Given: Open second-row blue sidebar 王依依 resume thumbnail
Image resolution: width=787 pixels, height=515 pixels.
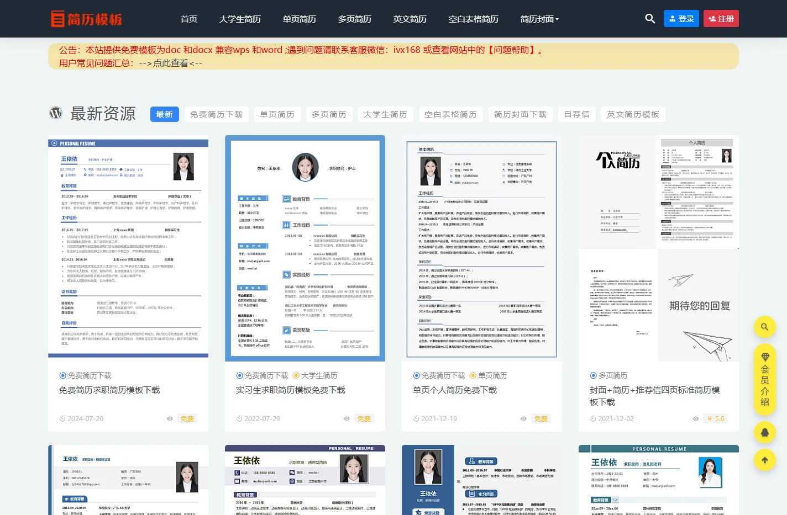Looking at the screenshot, I should tap(482, 480).
